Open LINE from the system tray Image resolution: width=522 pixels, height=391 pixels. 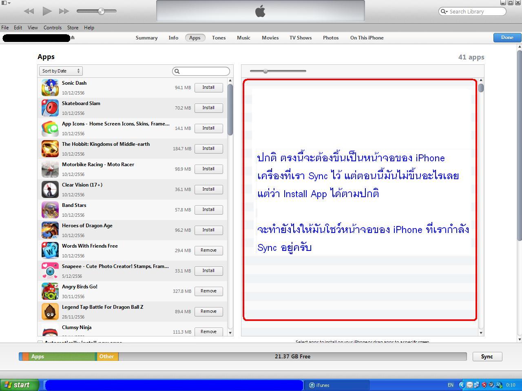point(470,385)
